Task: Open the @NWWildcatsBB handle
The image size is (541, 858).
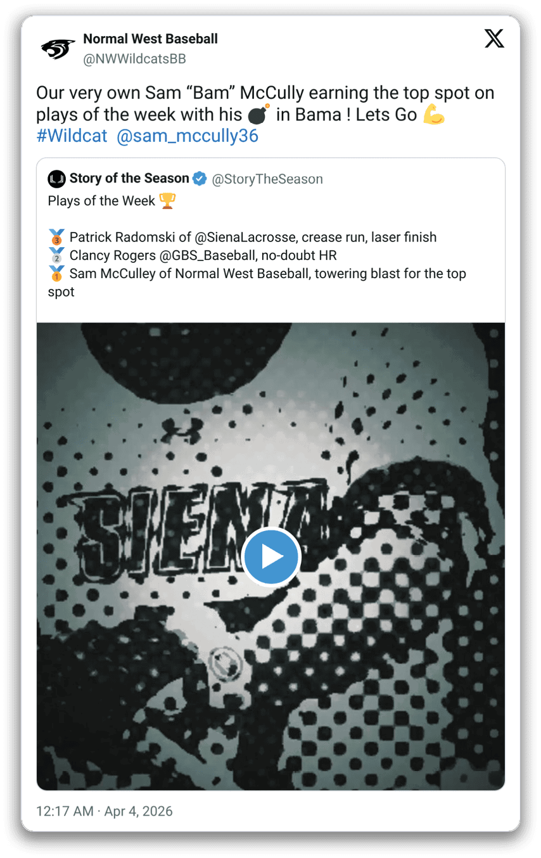Action: point(134,59)
